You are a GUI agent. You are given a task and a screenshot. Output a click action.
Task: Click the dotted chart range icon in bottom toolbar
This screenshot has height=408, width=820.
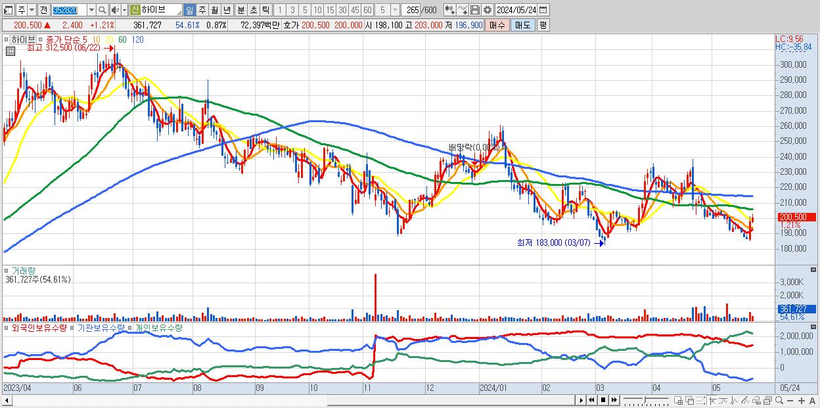click(x=700, y=400)
